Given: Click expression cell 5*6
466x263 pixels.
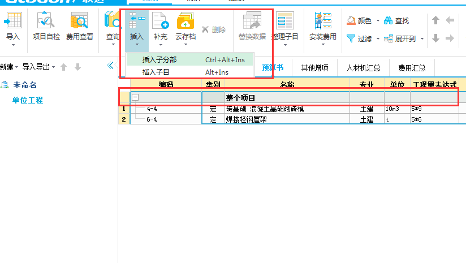Looking at the screenshot, I should [435, 119].
